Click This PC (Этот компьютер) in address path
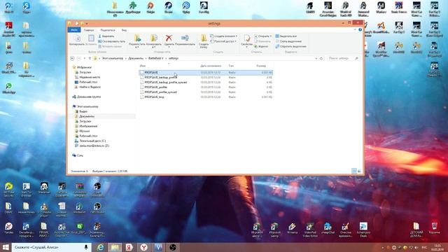This screenshot has width=448, height=252. pyautogui.click(x=113, y=58)
